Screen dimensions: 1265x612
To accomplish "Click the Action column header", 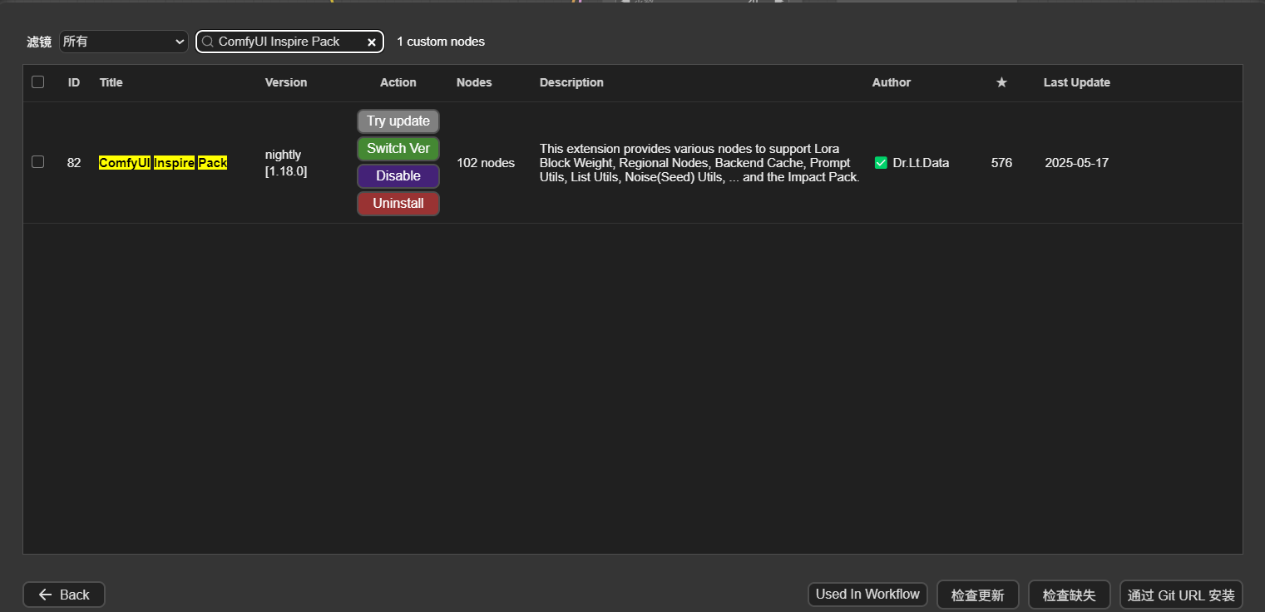I will pyautogui.click(x=398, y=82).
